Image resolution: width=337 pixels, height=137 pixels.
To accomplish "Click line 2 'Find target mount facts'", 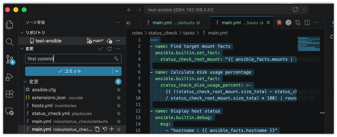I will coord(200,46).
